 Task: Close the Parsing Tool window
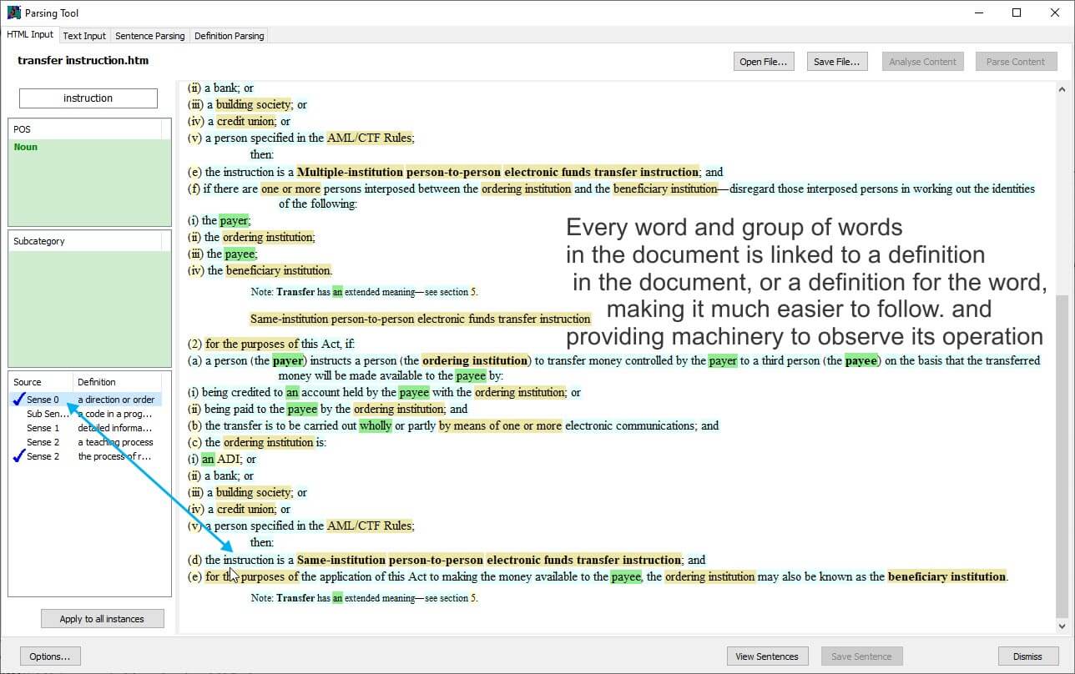[1054, 13]
